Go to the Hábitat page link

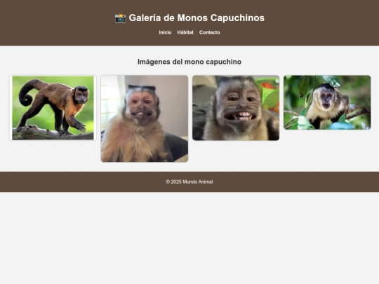point(185,32)
